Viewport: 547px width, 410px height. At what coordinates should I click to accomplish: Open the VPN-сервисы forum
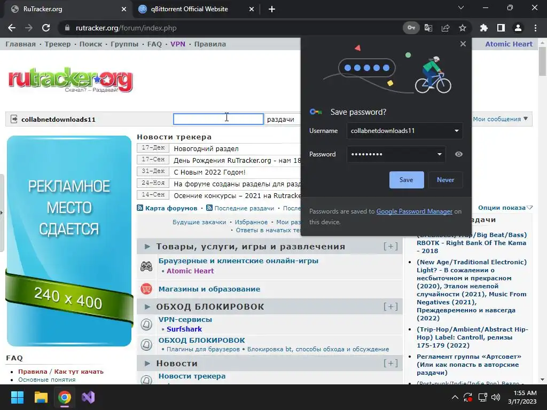pyautogui.click(x=185, y=319)
